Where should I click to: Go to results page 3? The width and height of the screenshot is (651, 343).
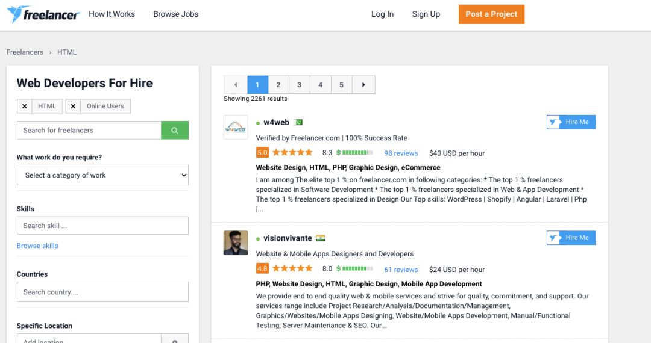tap(300, 84)
